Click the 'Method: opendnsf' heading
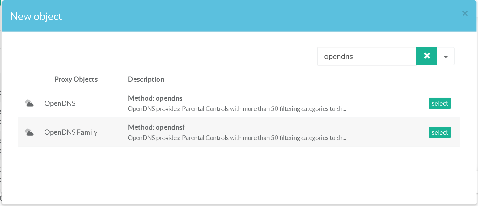The width and height of the screenshot is (478, 206). tap(156, 127)
